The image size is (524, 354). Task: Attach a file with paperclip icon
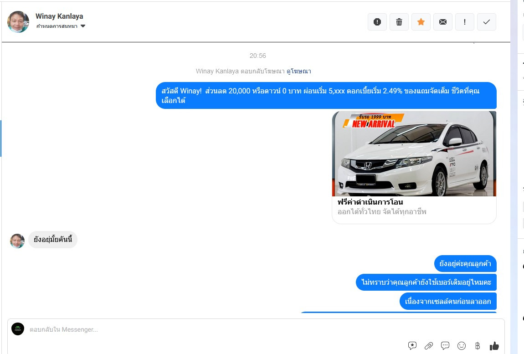(x=429, y=346)
